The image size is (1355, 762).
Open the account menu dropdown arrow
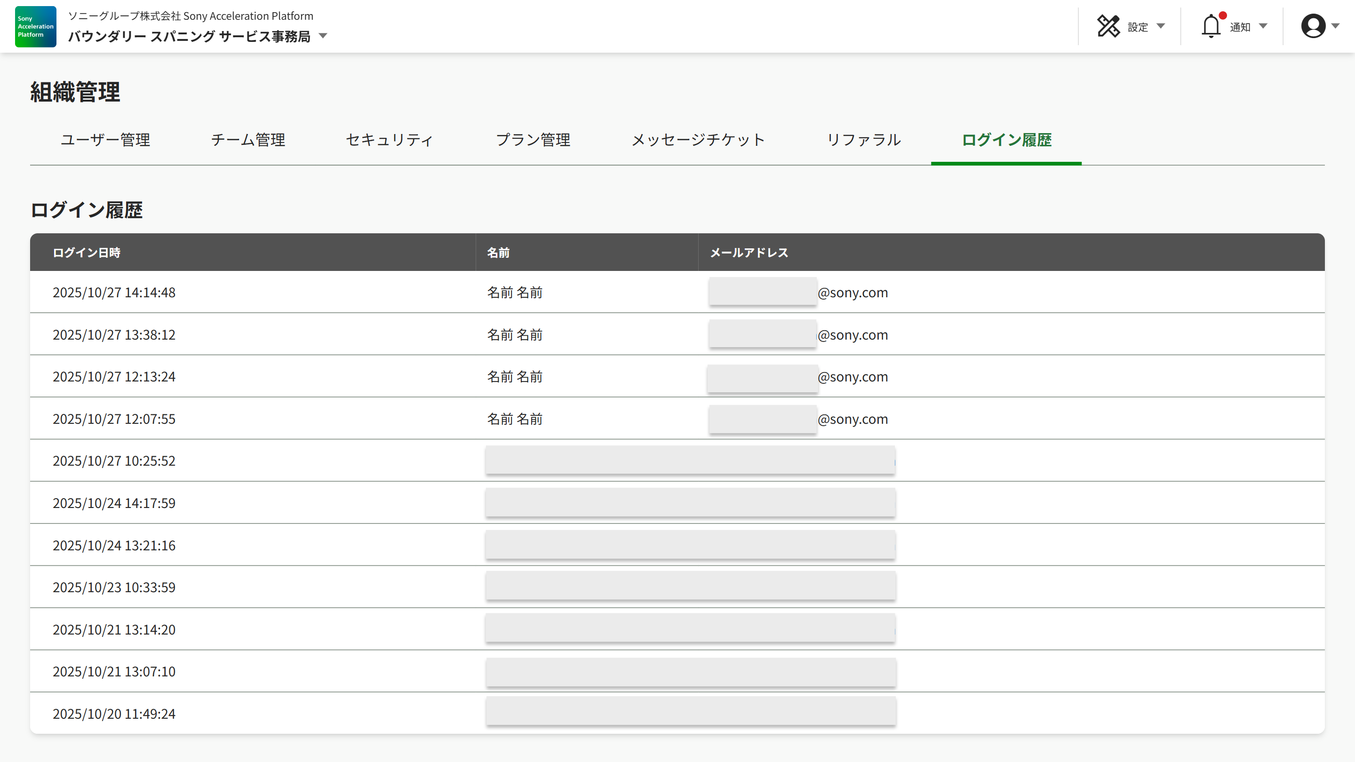1336,26
